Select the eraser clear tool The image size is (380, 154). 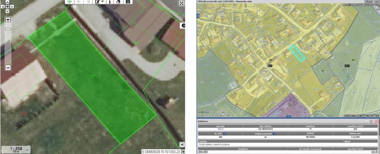click(118, 2)
